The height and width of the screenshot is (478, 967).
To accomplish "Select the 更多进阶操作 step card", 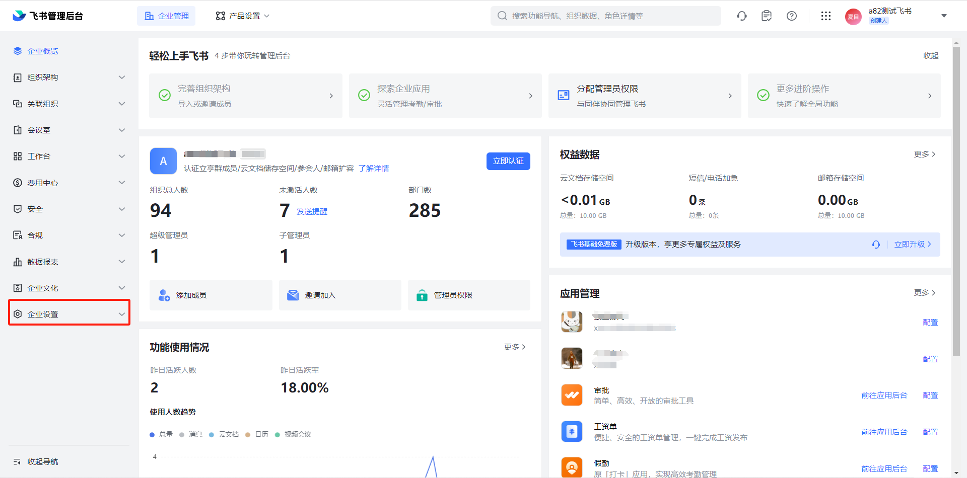I will 844,96.
